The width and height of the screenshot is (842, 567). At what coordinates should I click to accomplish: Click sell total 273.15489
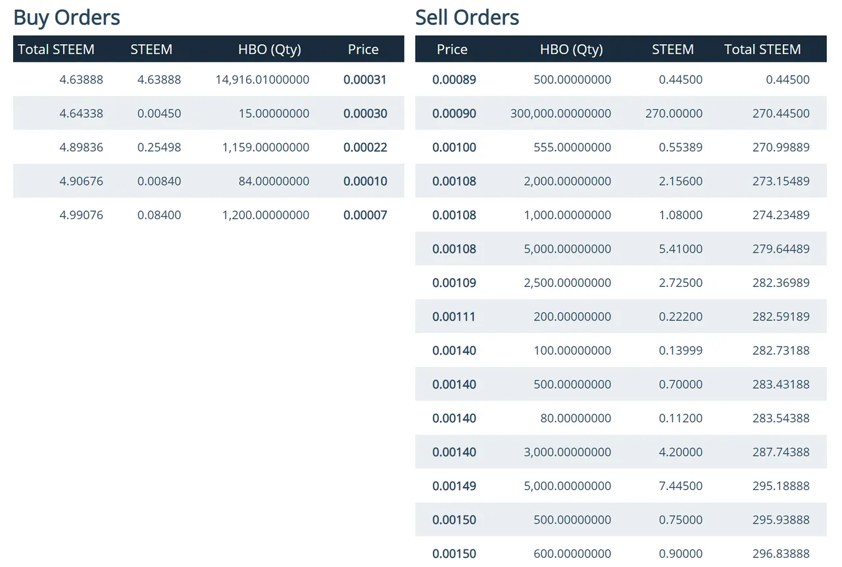click(x=781, y=182)
